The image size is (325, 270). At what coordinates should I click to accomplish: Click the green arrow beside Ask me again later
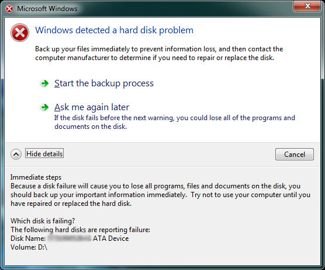44,107
